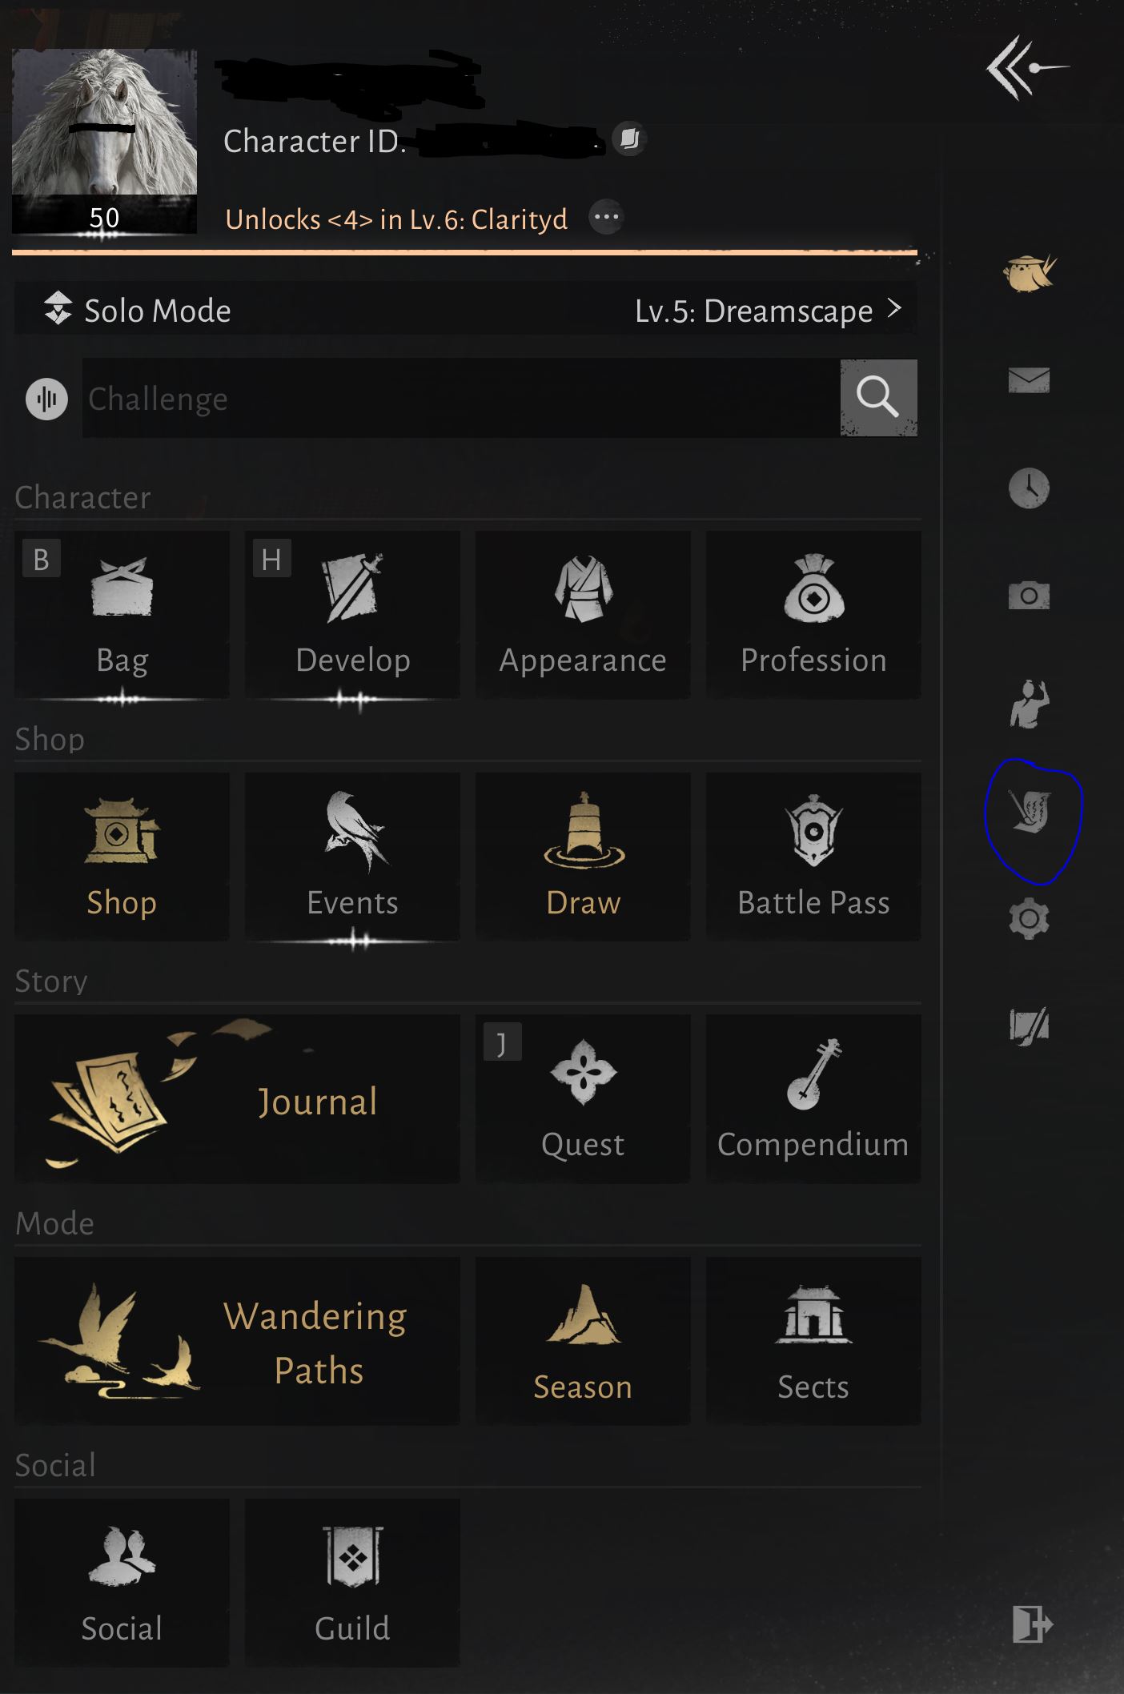Viewport: 1124px width, 1694px height.
Task: Toggle voice input beside Challenge field
Action: pos(47,399)
